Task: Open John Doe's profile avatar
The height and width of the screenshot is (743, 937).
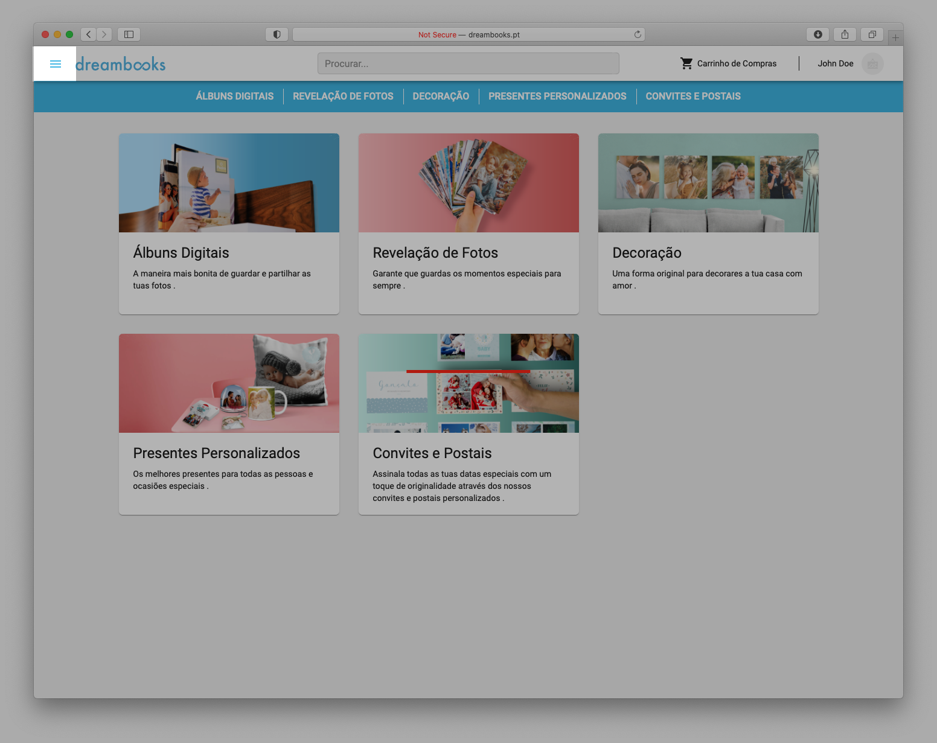Action: (x=872, y=64)
